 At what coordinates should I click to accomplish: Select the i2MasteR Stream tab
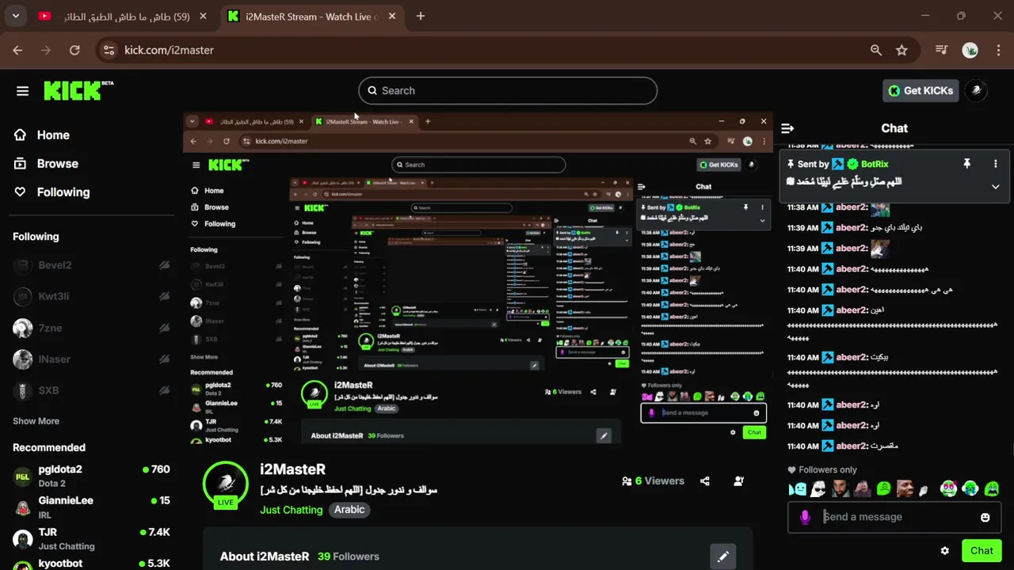(312, 16)
